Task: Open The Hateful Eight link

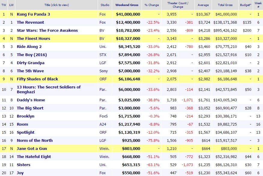Action: click(34, 157)
